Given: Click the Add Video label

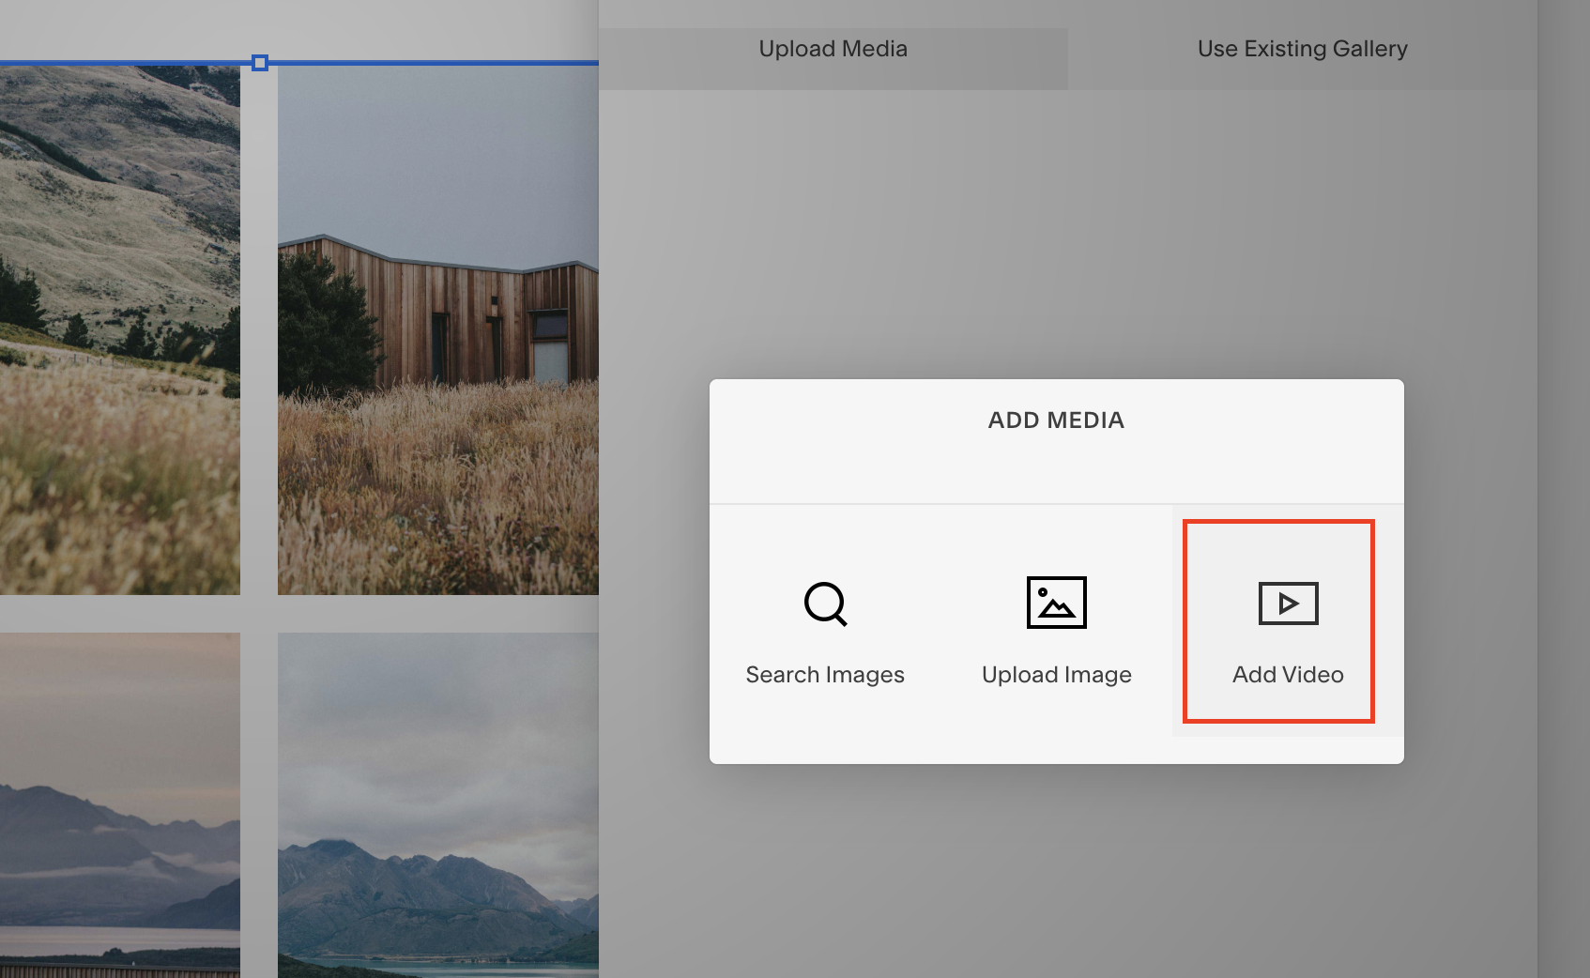Looking at the screenshot, I should (x=1288, y=675).
